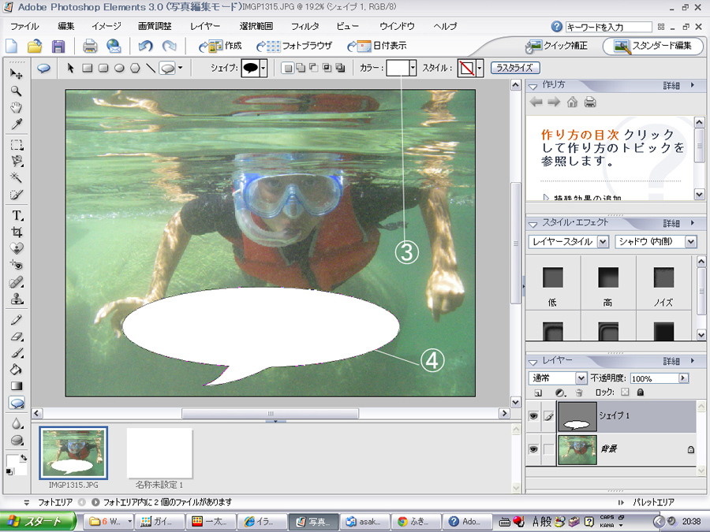The image size is (710, 532).
Task: Select the Gradient tool
Action: 16,386
